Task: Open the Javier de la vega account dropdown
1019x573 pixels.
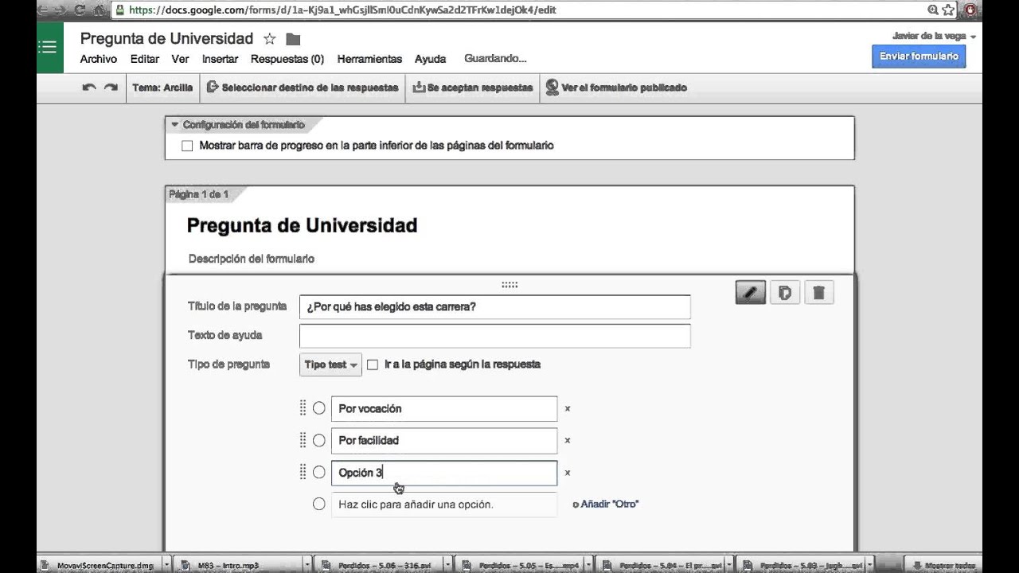Action: tap(935, 37)
